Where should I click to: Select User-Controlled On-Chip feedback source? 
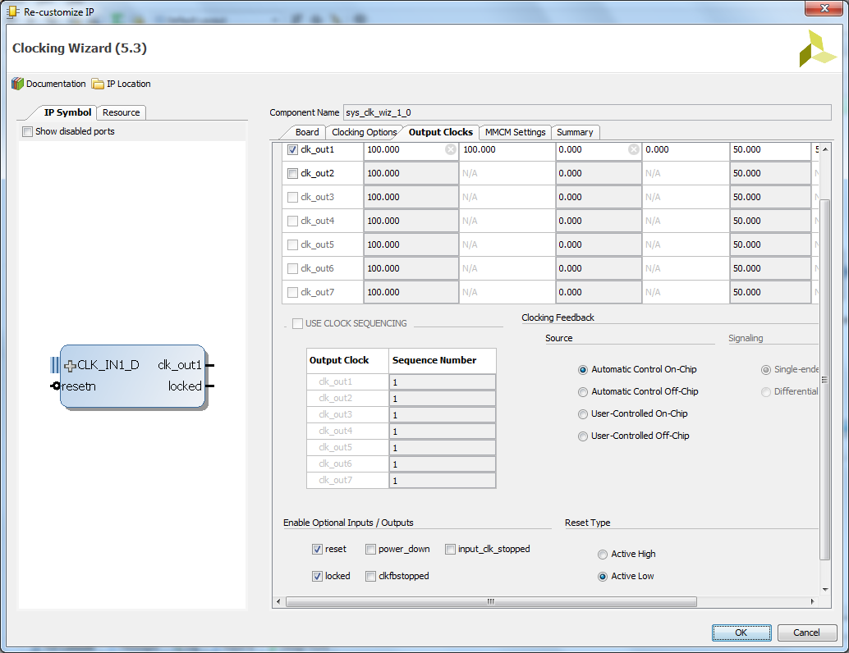click(583, 414)
